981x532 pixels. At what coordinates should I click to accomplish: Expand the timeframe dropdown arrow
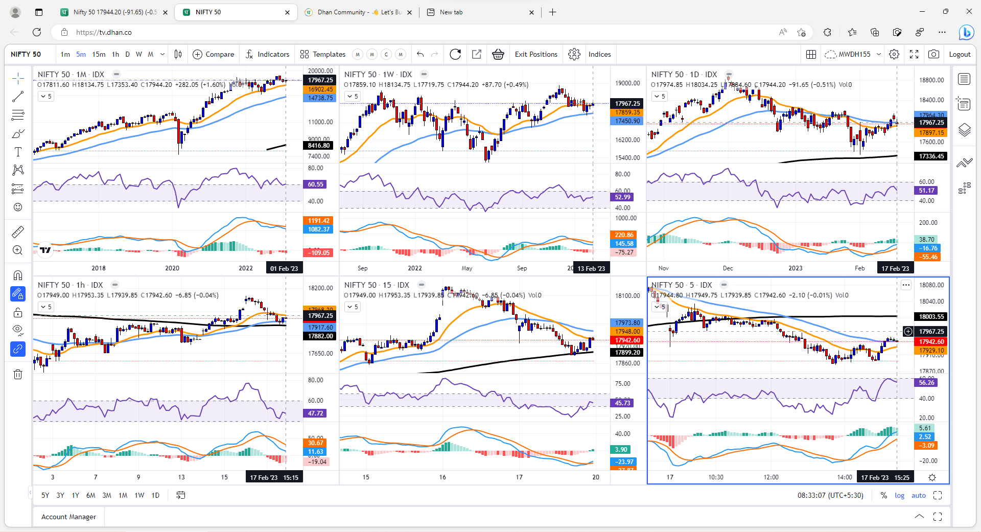click(162, 54)
